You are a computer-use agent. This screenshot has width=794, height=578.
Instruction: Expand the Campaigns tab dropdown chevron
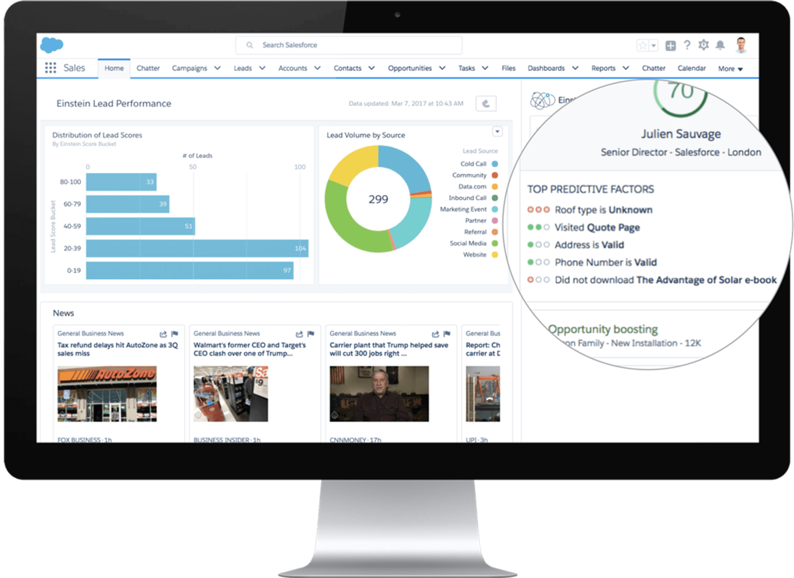(x=217, y=68)
